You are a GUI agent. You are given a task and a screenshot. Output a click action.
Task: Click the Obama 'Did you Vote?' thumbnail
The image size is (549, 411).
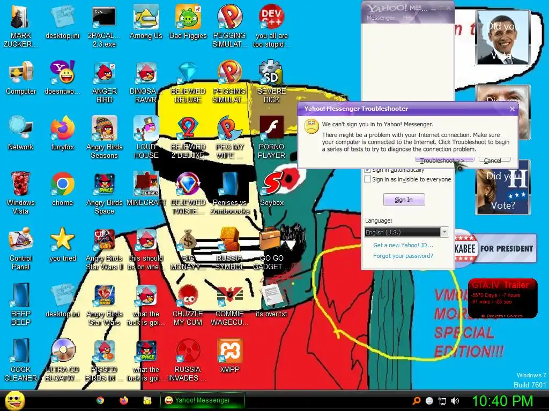pyautogui.click(x=503, y=37)
